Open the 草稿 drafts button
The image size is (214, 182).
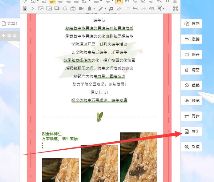point(191,85)
